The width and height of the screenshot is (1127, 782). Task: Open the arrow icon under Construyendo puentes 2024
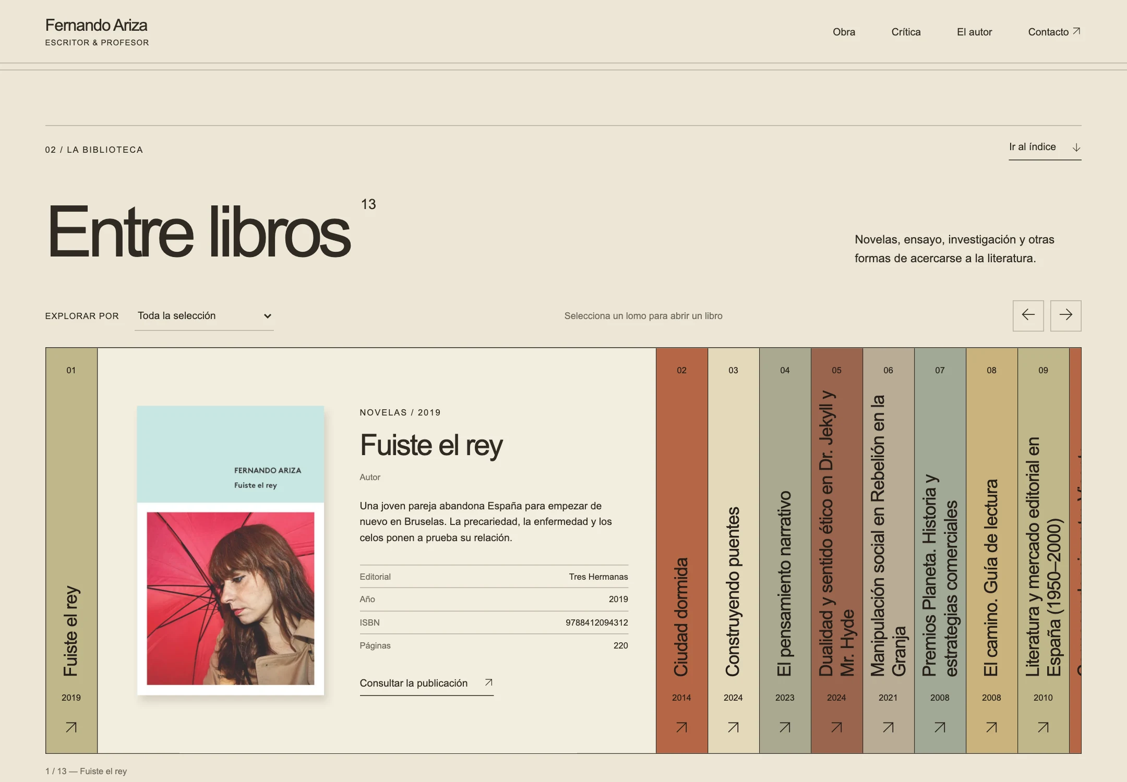733,727
